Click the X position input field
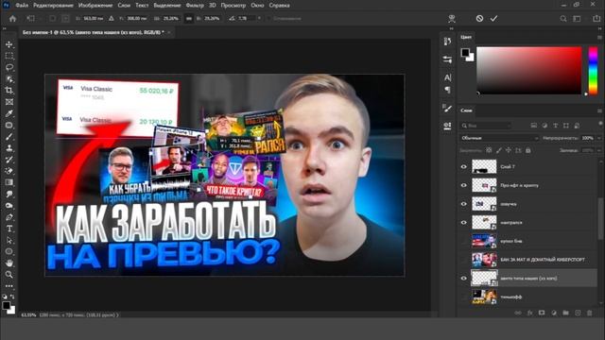This screenshot has width=605, height=340. coord(93,18)
